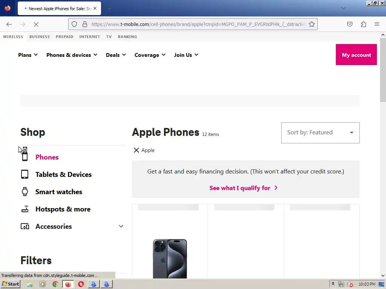Open file explorer from taskbar
The height and width of the screenshot is (289, 386).
pos(30,284)
